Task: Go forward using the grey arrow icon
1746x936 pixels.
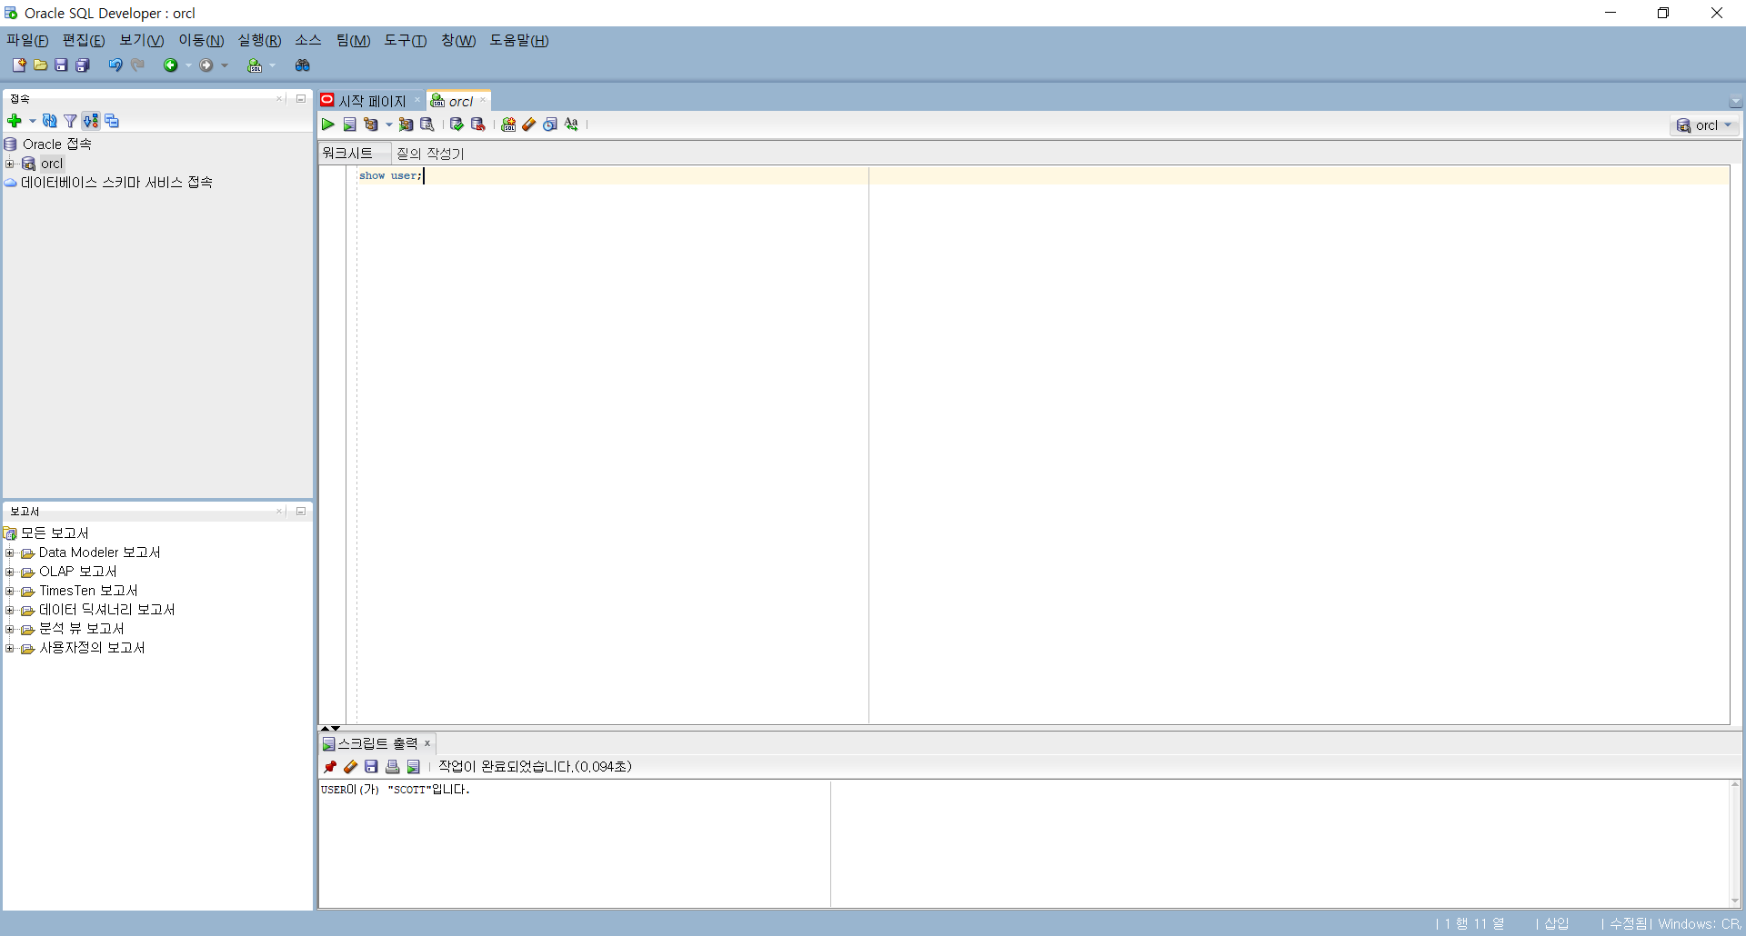Action: (x=206, y=65)
